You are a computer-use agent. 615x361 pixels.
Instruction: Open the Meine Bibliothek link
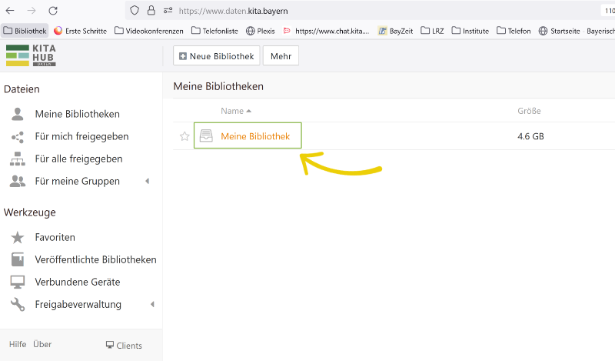255,136
